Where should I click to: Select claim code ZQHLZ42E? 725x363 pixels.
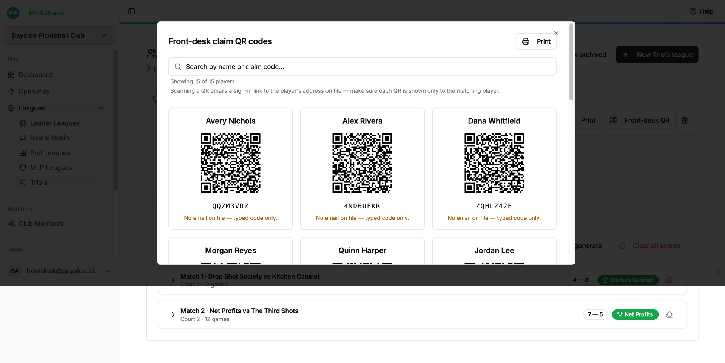pyautogui.click(x=494, y=206)
